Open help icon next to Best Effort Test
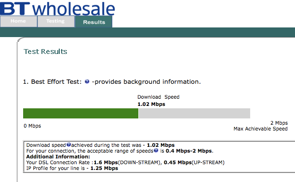Viewport: 295px width, 182px height. point(87,81)
